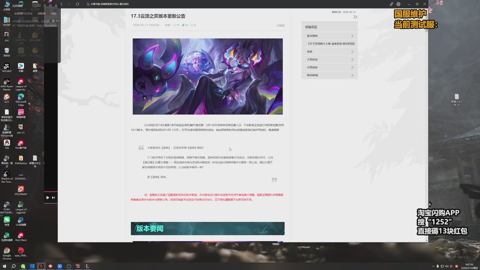The height and width of the screenshot is (270, 480).
Task: Click the play button in the video player
Action: 47,198
